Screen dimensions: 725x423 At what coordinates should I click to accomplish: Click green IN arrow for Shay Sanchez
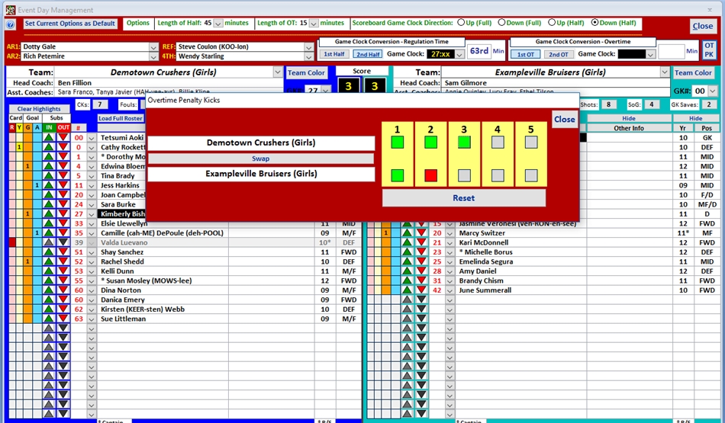(x=49, y=252)
